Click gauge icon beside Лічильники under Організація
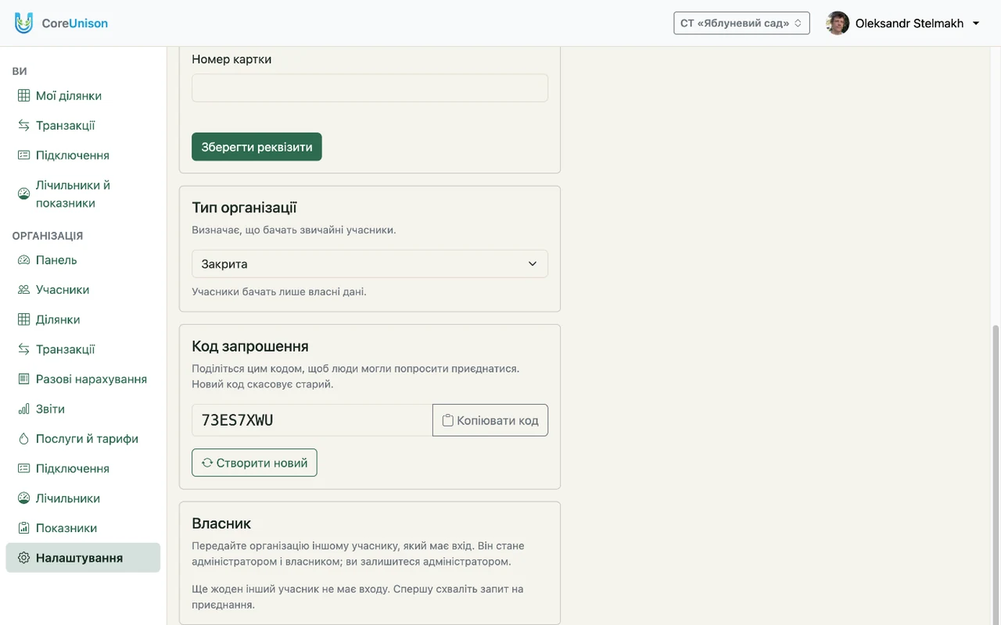Viewport: 1001px width, 625px height. click(x=24, y=498)
